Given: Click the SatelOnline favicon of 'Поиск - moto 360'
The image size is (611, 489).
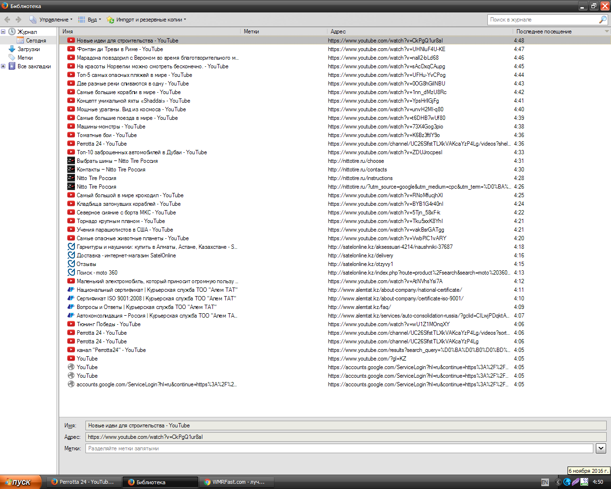Looking at the screenshot, I should 71,272.
